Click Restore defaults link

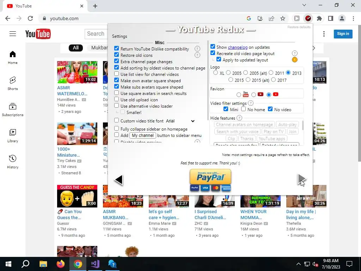pos(299,27)
